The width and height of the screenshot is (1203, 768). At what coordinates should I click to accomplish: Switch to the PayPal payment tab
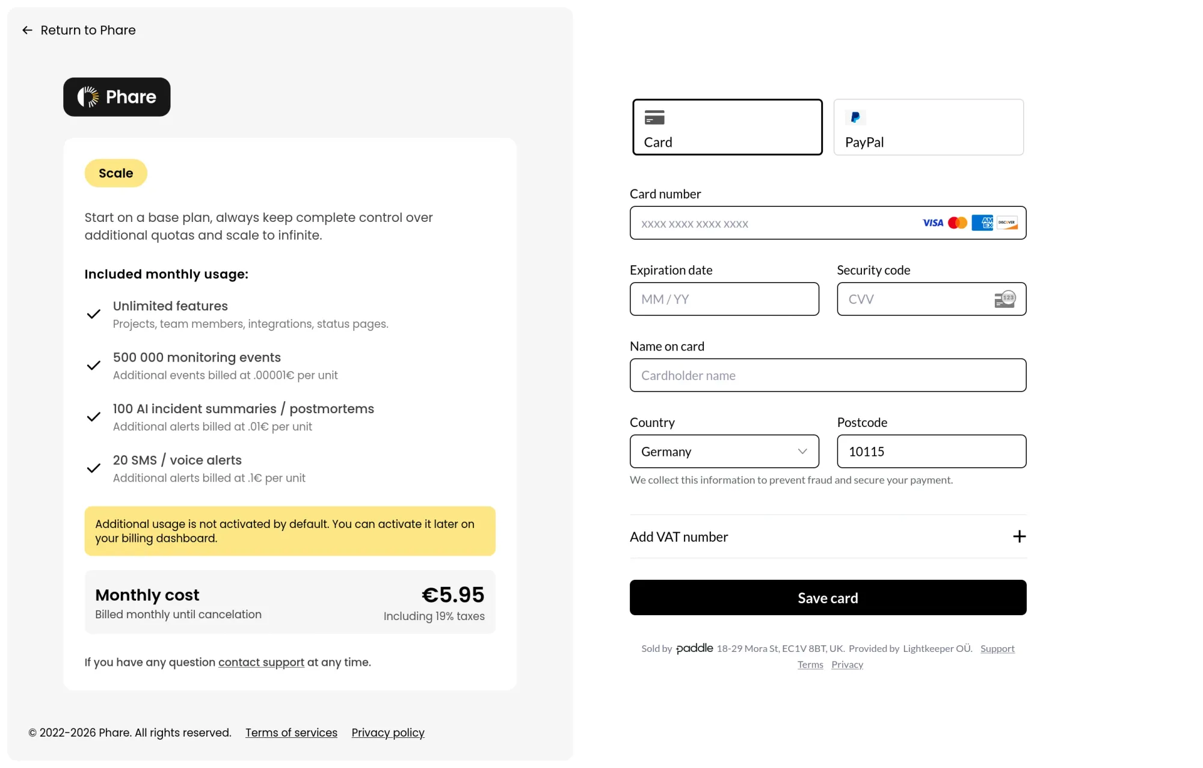[x=928, y=127]
